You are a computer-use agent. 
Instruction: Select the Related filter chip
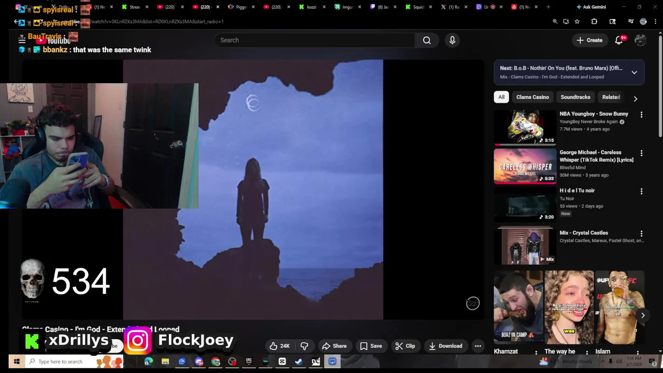611,97
